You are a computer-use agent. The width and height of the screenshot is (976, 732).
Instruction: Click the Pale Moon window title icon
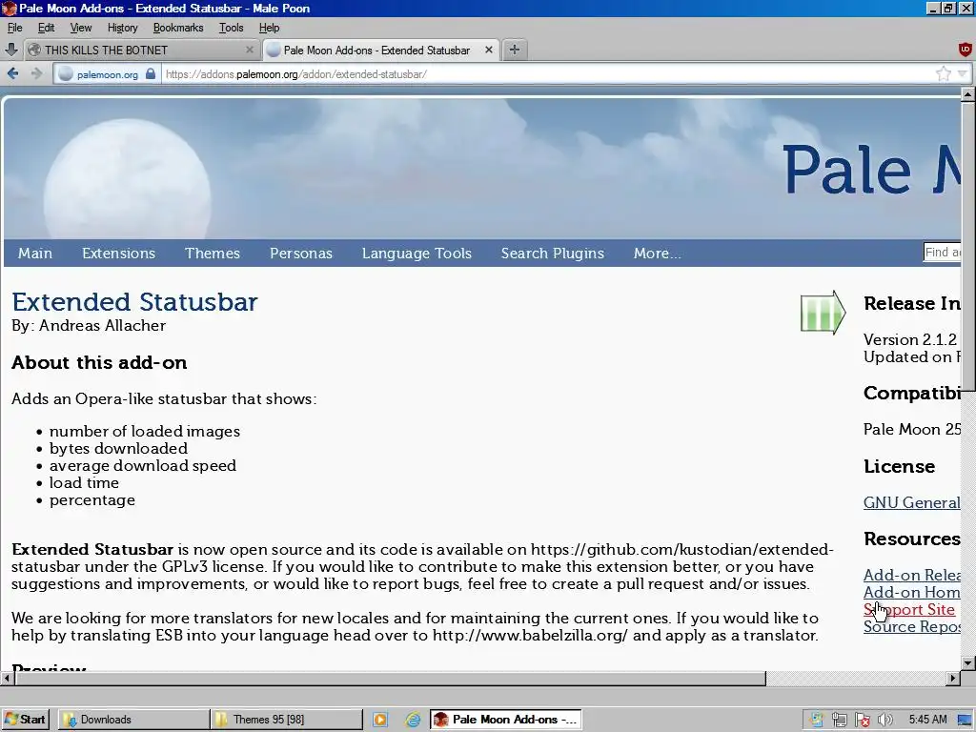click(9, 8)
